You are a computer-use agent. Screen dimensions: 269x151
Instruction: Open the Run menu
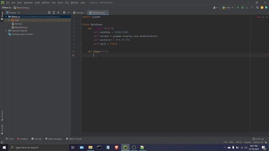point(54,3)
